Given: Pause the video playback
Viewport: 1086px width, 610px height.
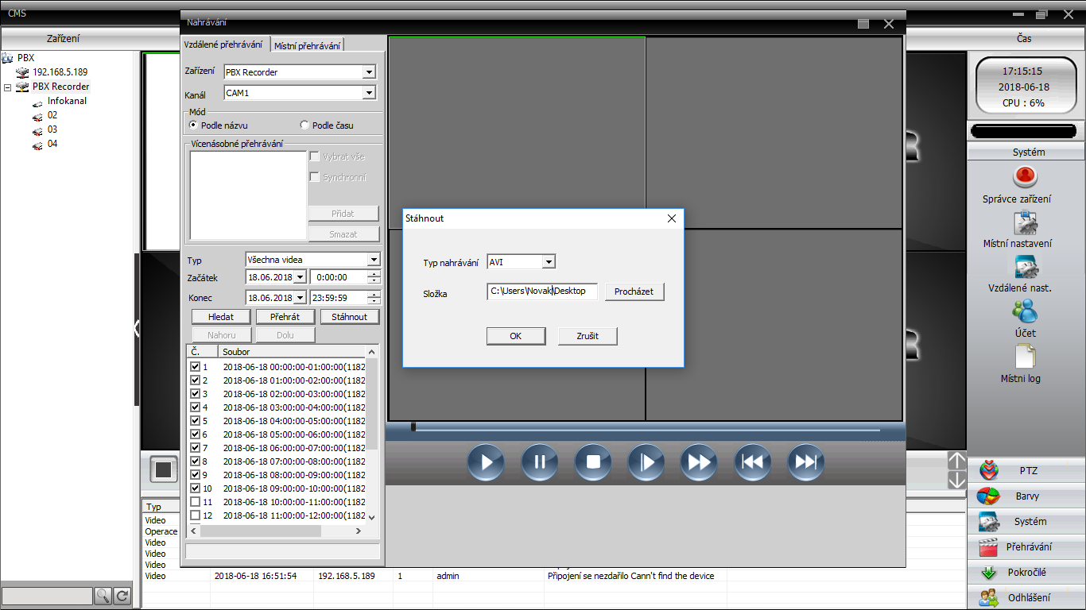Looking at the screenshot, I should click(539, 462).
